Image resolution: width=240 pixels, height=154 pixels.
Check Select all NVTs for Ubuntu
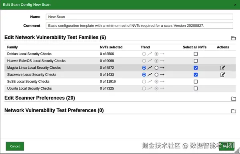tap(196, 88)
